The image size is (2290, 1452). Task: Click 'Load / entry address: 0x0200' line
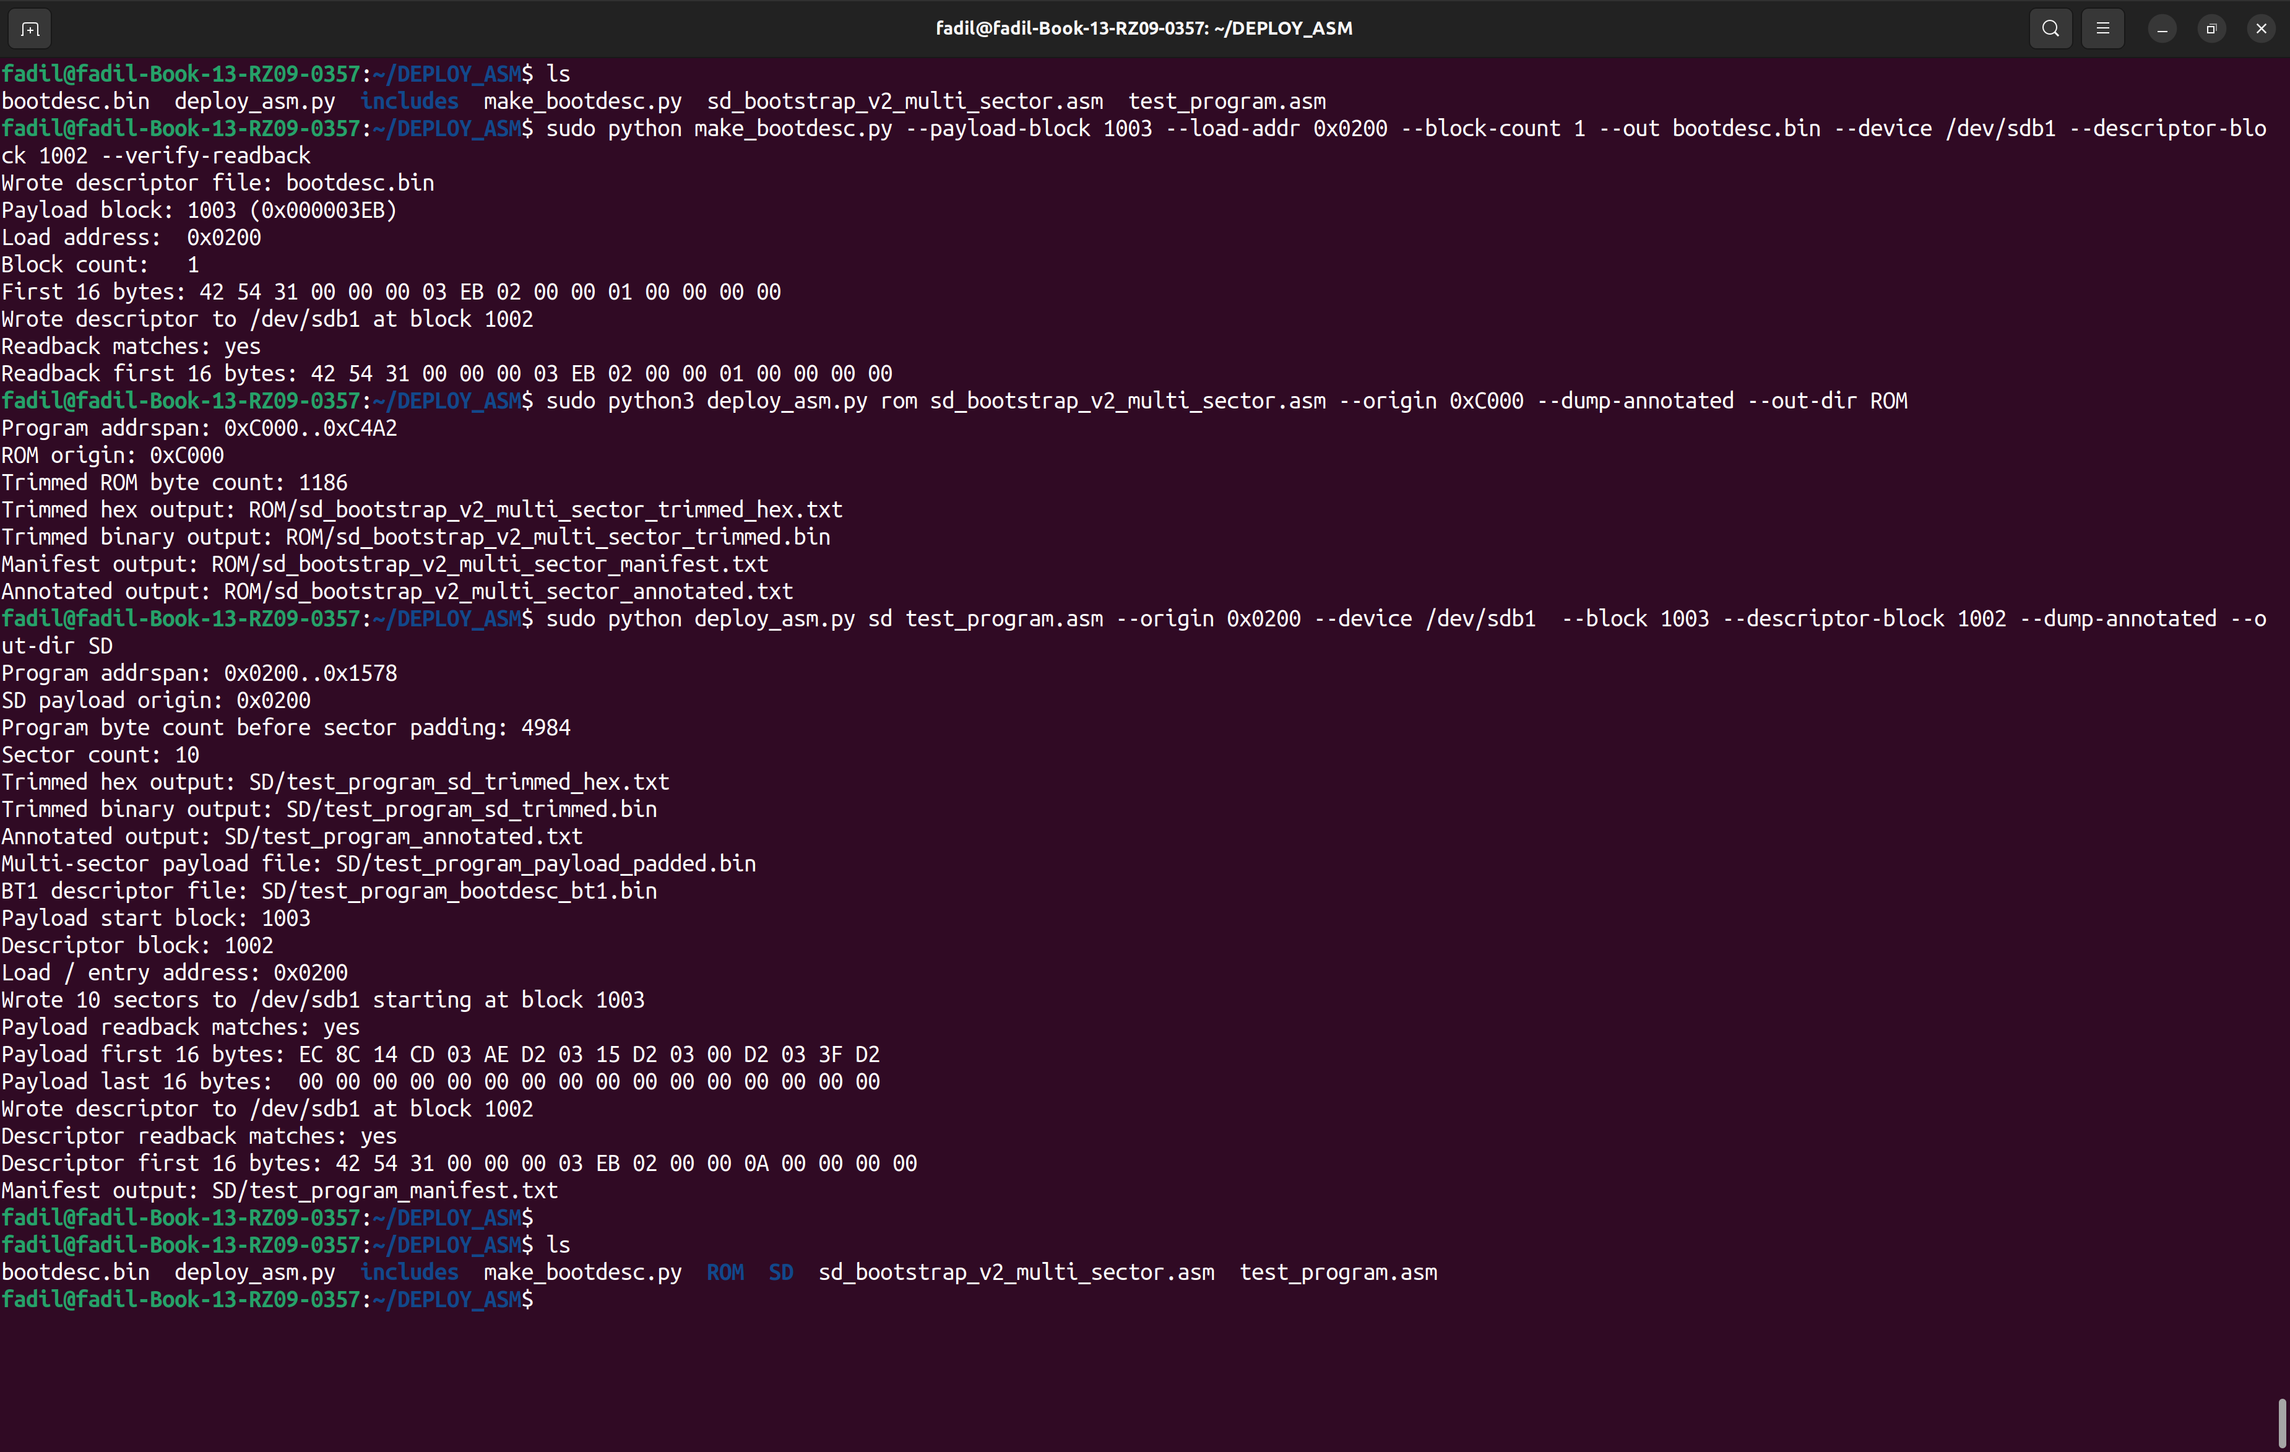coord(174,973)
